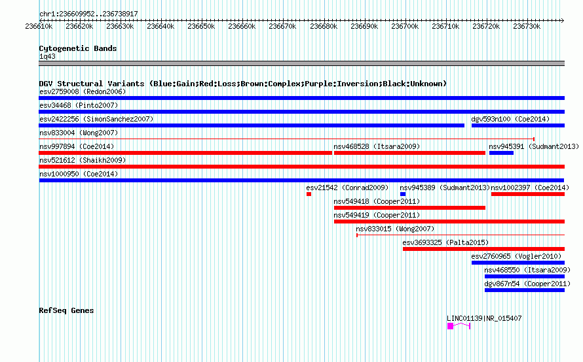583x362 pixels.
Task: Click esv3693325 (Palta2015) red bar
Action: (x=483, y=249)
